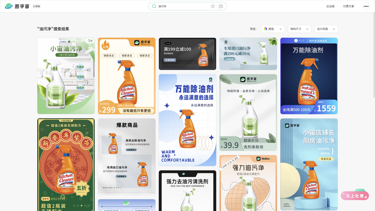Go to 付费方案 page

(x=348, y=6)
